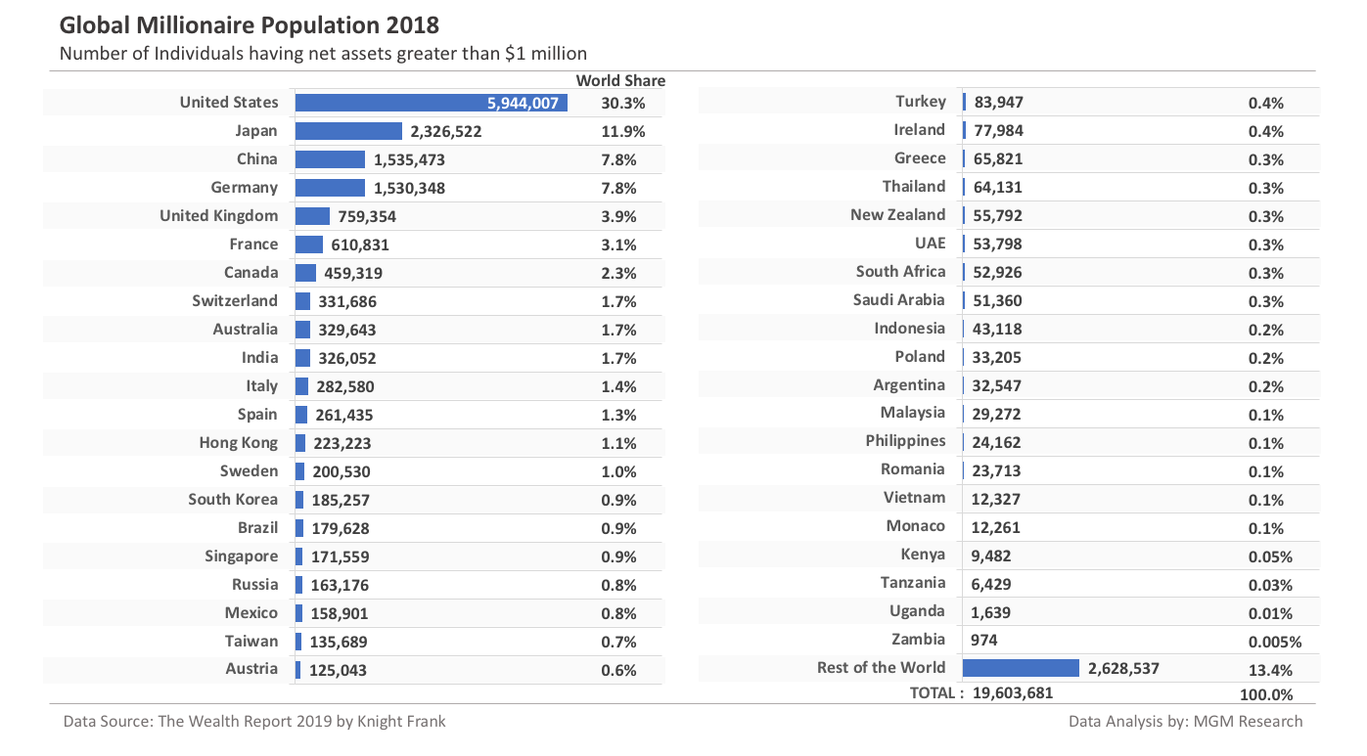1367x756 pixels.
Task: Select the Japan bar in the chart
Action: point(348,131)
